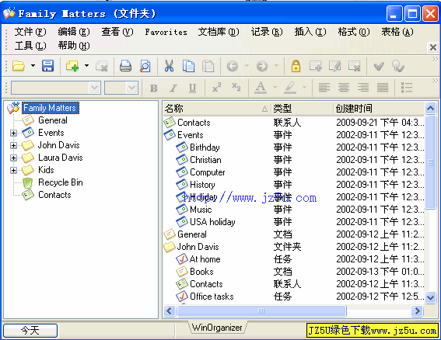Sort by the 名称 column header
This screenshot has height=340, width=441.
[216, 109]
